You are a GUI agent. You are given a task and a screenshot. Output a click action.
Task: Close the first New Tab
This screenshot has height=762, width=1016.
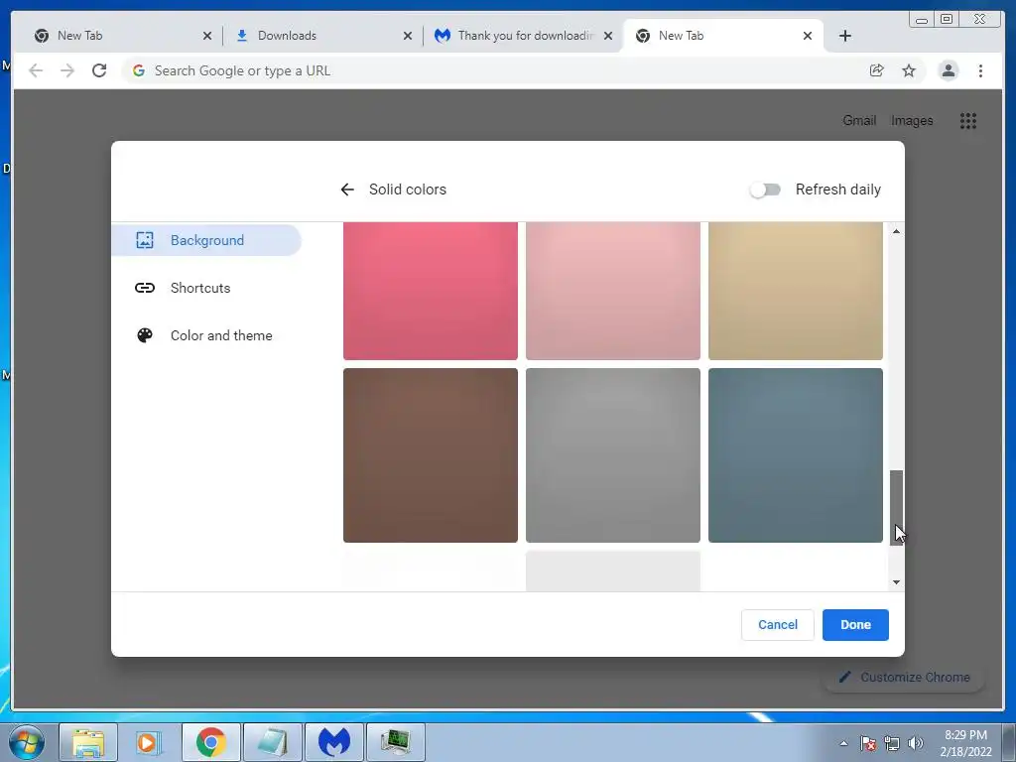click(x=207, y=36)
